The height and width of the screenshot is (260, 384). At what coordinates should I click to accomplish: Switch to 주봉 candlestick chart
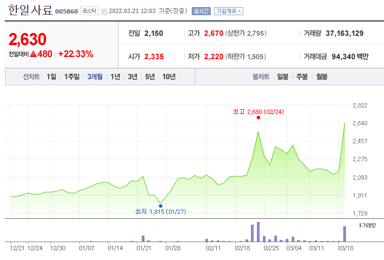(302, 77)
